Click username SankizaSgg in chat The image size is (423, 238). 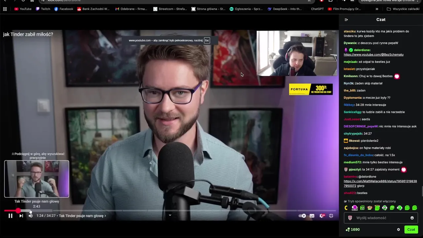click(352, 112)
